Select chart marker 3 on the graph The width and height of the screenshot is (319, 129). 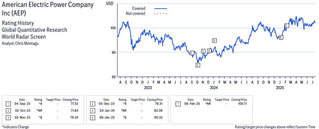point(203,51)
